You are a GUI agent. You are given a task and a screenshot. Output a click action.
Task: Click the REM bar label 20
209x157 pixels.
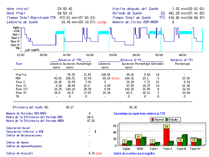(x=138, y=137)
